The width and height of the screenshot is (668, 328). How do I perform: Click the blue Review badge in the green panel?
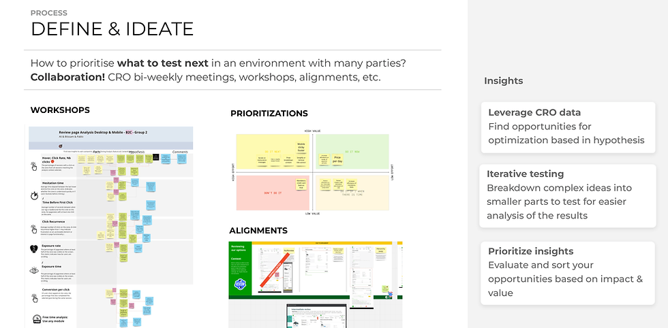coord(240,284)
